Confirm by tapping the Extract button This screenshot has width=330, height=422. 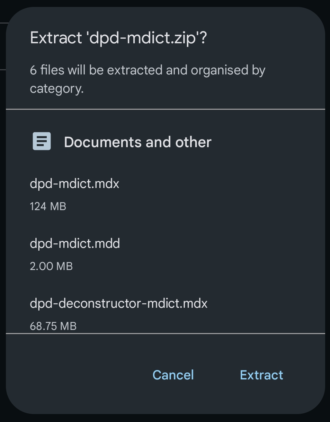(x=261, y=375)
